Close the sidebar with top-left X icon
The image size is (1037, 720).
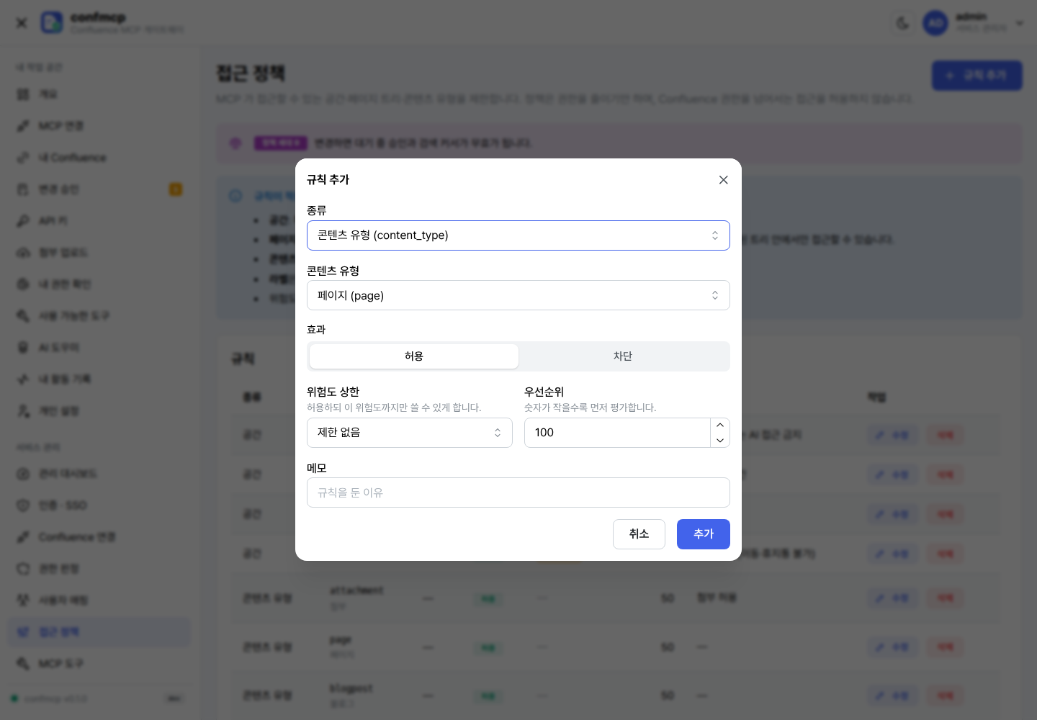tap(22, 23)
